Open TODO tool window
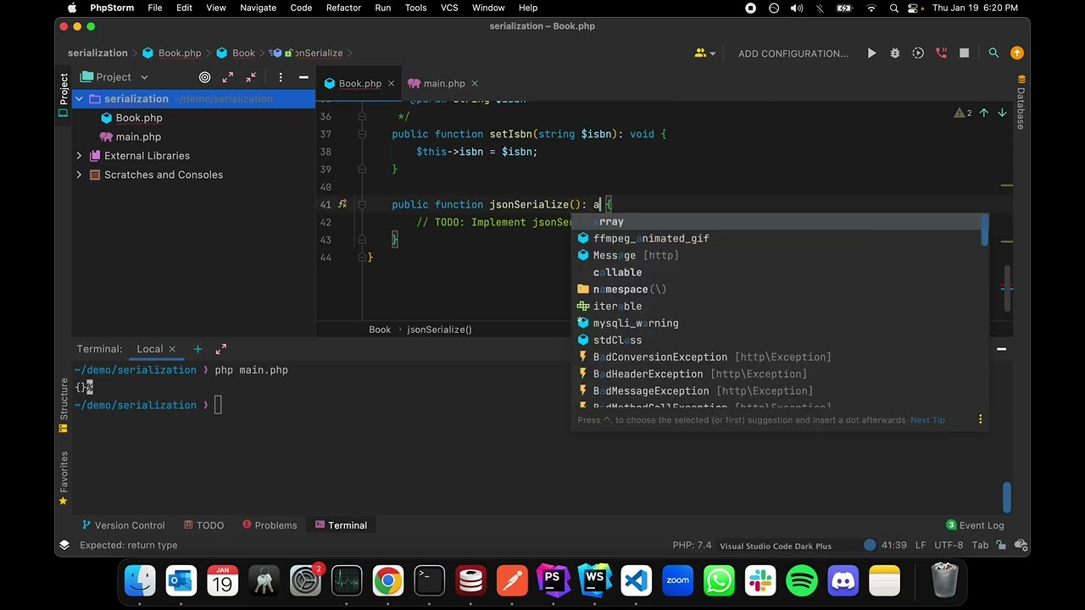The width and height of the screenshot is (1085, 610). pos(203,525)
